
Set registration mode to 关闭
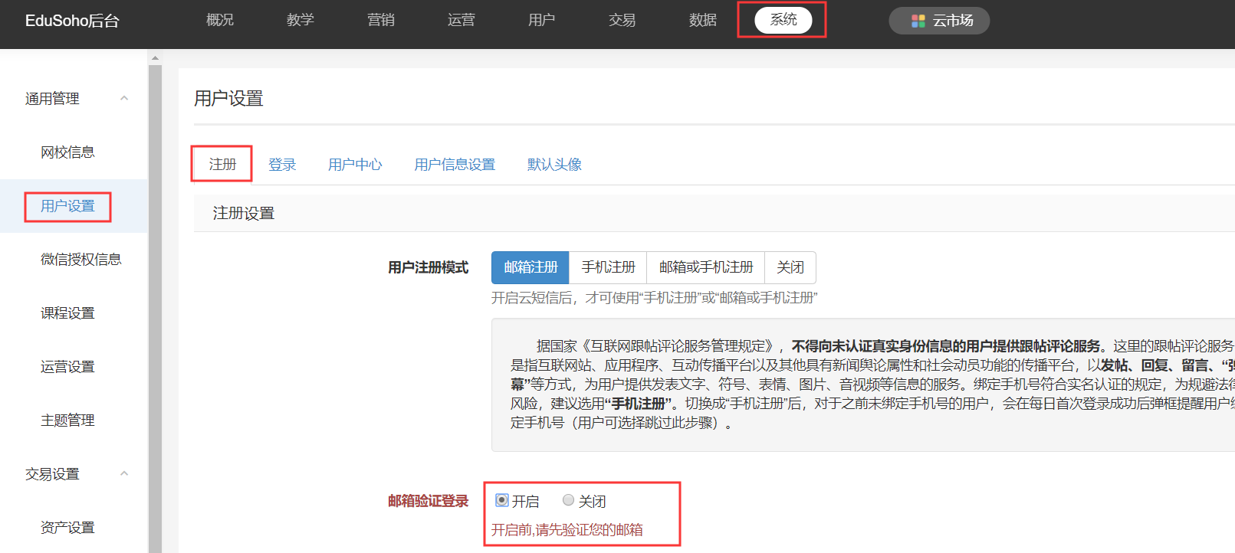[x=790, y=267]
